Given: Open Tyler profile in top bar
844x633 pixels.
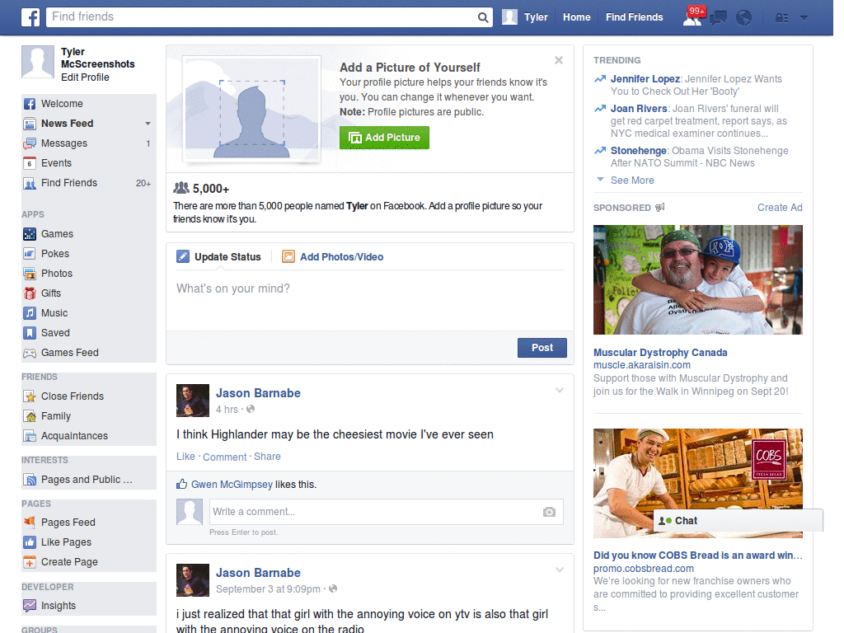Looking at the screenshot, I should [525, 17].
